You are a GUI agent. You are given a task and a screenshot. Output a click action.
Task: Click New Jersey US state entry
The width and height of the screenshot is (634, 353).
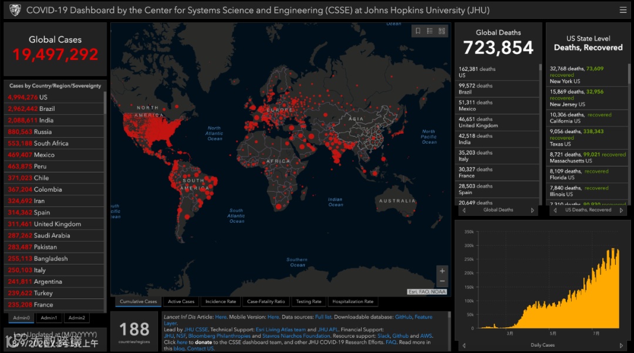click(x=588, y=98)
